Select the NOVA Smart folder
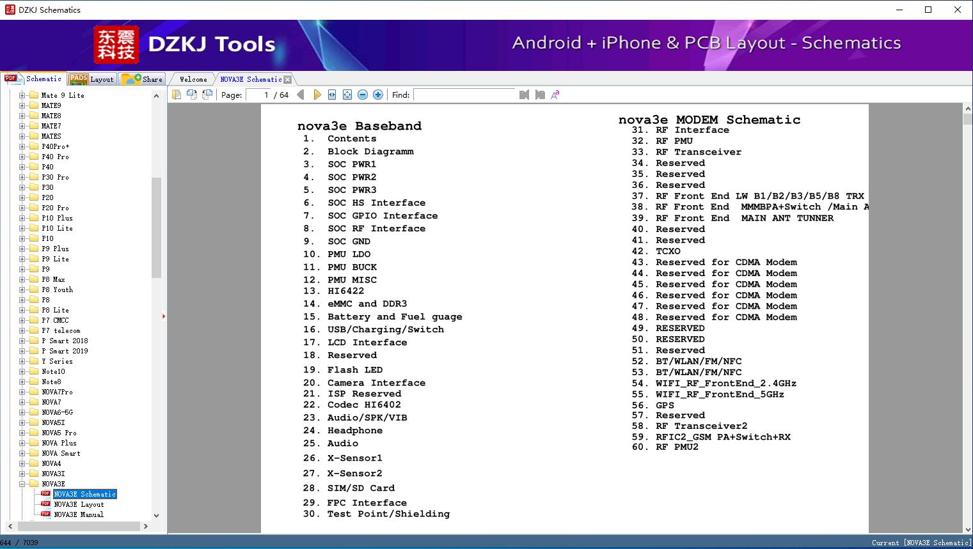This screenshot has height=549, width=973. 61,453
